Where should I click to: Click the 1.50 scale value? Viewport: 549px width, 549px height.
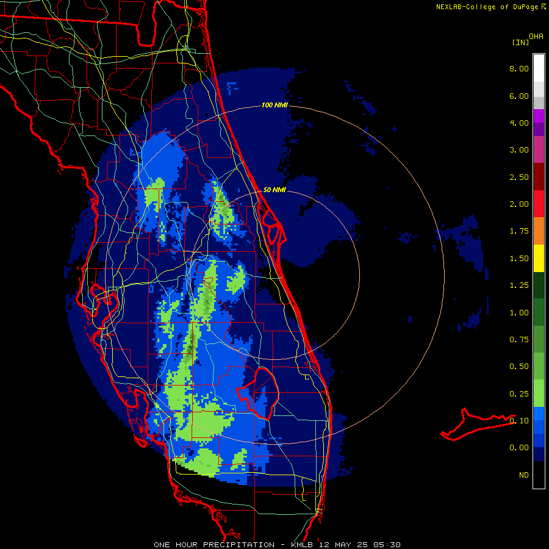pyautogui.click(x=519, y=259)
